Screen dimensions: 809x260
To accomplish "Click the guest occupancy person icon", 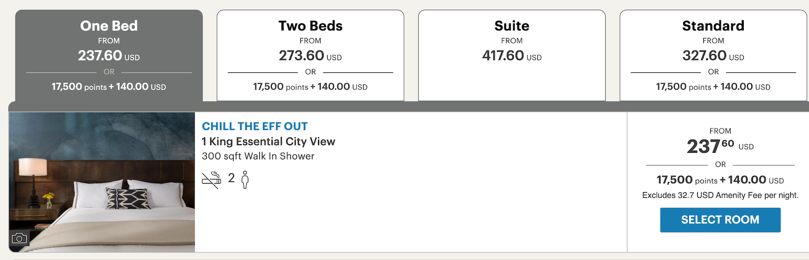I will [x=245, y=180].
